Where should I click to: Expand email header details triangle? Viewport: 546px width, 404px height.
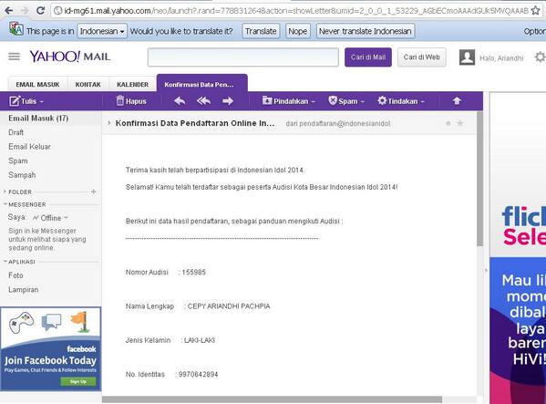pos(109,123)
